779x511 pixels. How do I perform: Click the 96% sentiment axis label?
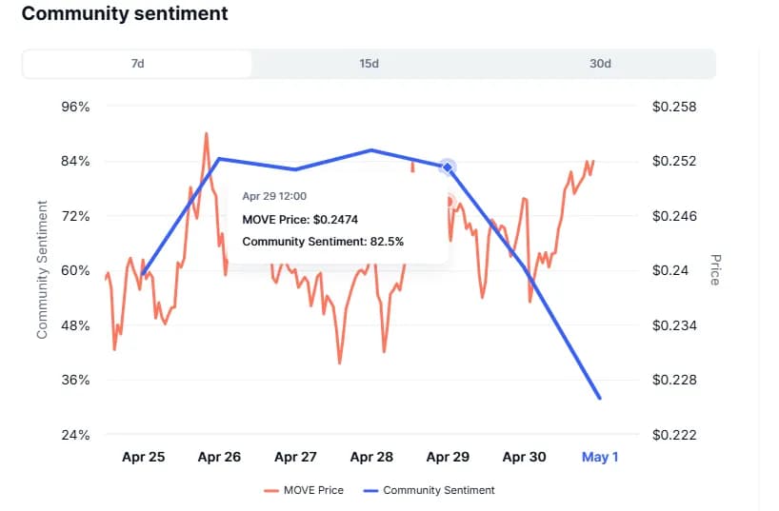(75, 107)
